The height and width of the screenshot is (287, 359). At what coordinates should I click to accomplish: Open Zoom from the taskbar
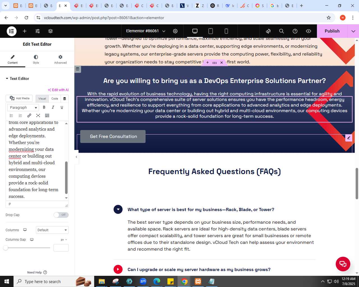click(x=143, y=281)
